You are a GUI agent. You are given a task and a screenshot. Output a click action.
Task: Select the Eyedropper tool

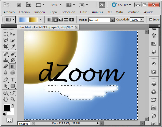click(x=13, y=47)
